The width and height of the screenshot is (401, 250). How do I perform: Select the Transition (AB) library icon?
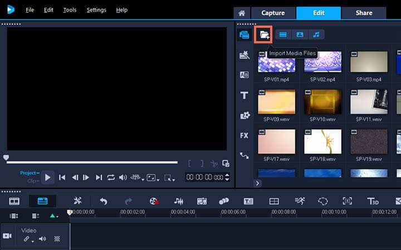(244, 75)
